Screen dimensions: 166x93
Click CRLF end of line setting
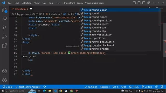click(124, 87)
